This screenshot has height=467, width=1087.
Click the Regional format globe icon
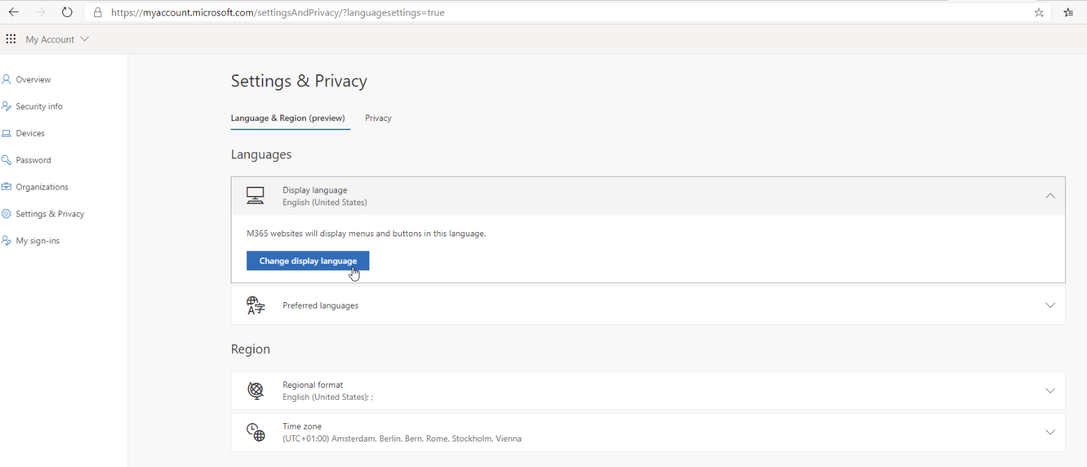[x=255, y=391]
